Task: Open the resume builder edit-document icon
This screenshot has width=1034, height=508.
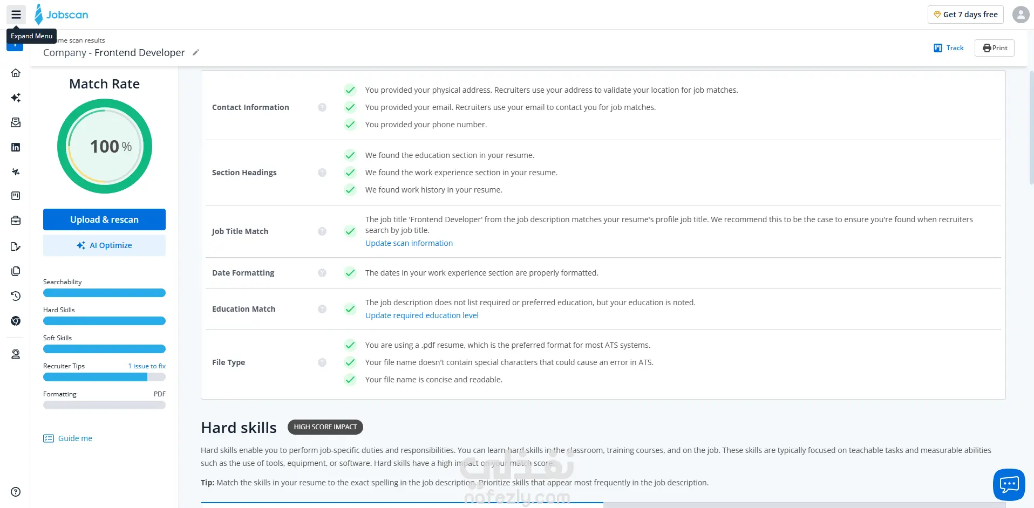Action: (x=16, y=246)
